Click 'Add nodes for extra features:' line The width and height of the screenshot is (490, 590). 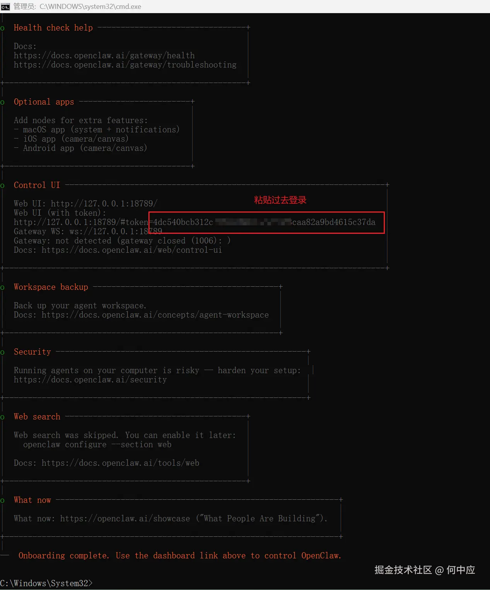[81, 120]
